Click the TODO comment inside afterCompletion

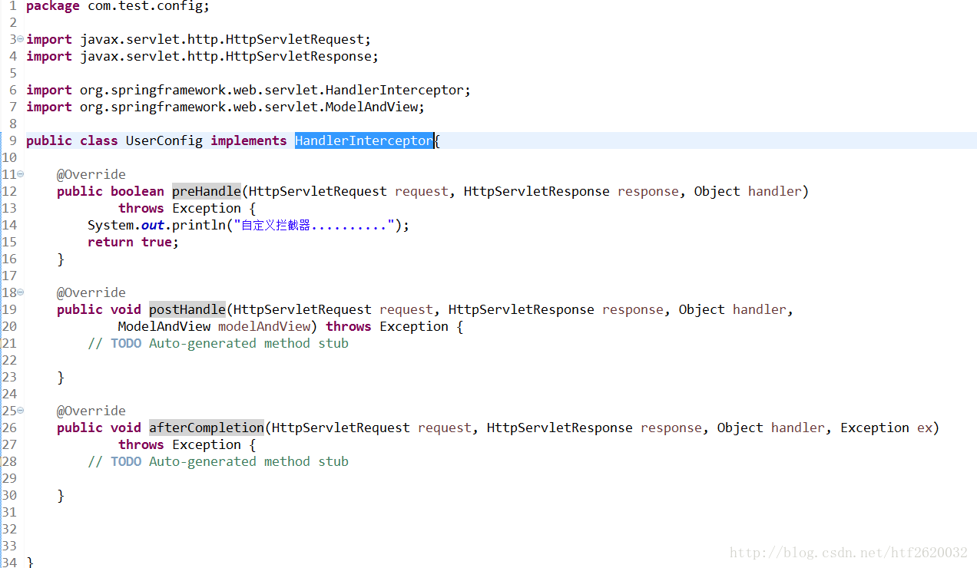(x=218, y=461)
